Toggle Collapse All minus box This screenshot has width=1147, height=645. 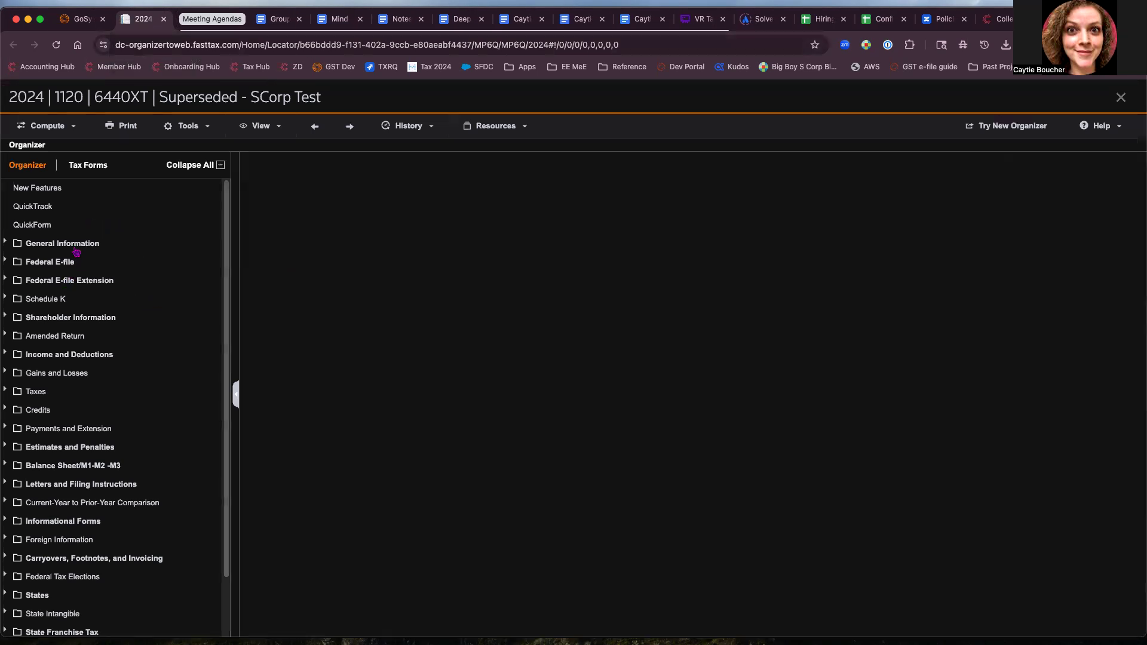220,165
